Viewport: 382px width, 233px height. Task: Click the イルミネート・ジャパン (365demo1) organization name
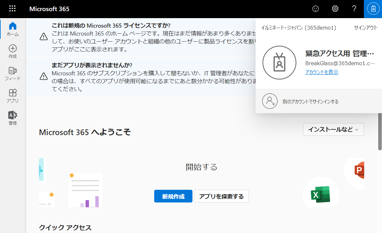click(299, 28)
